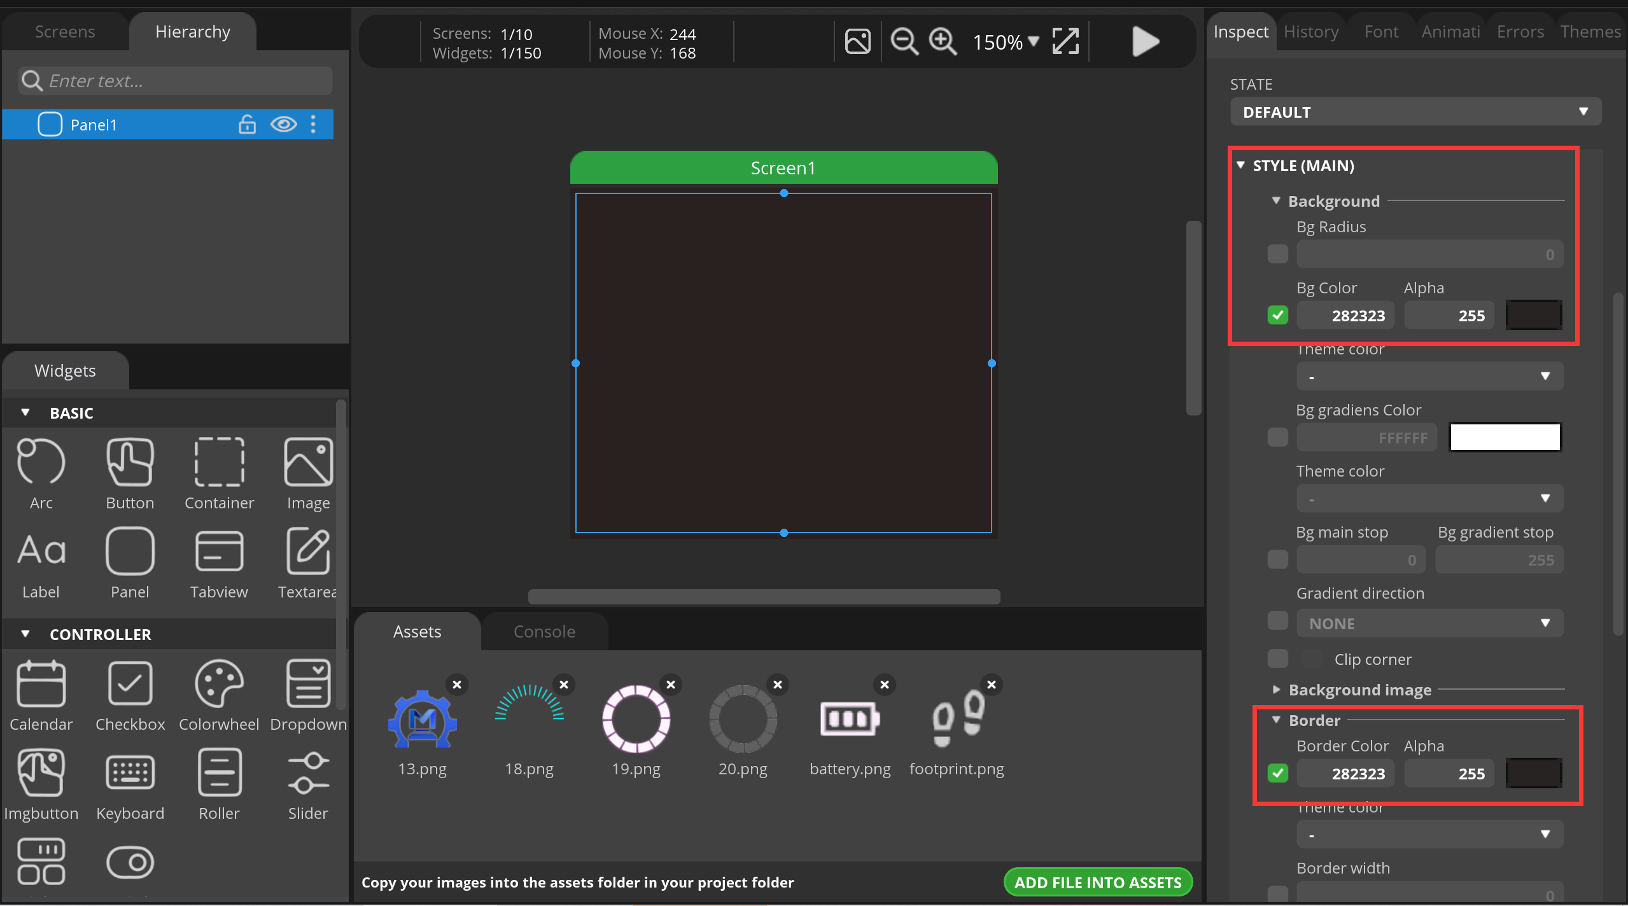Remove 13.png asset with its X

tap(457, 685)
